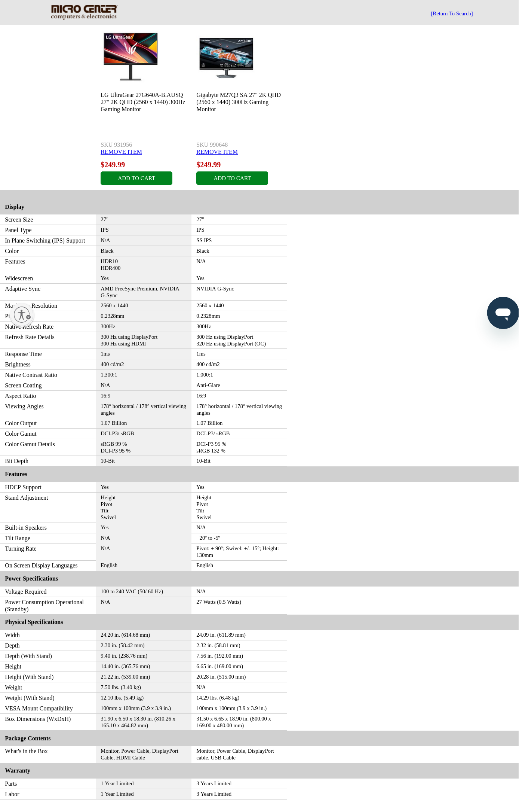Click the Warranty section header
The width and height of the screenshot is (519, 804).
pyautogui.click(x=18, y=771)
